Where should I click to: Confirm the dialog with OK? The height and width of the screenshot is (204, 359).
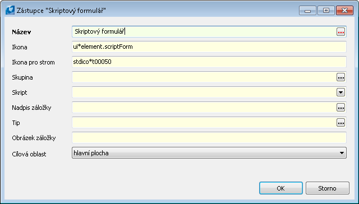(281, 188)
